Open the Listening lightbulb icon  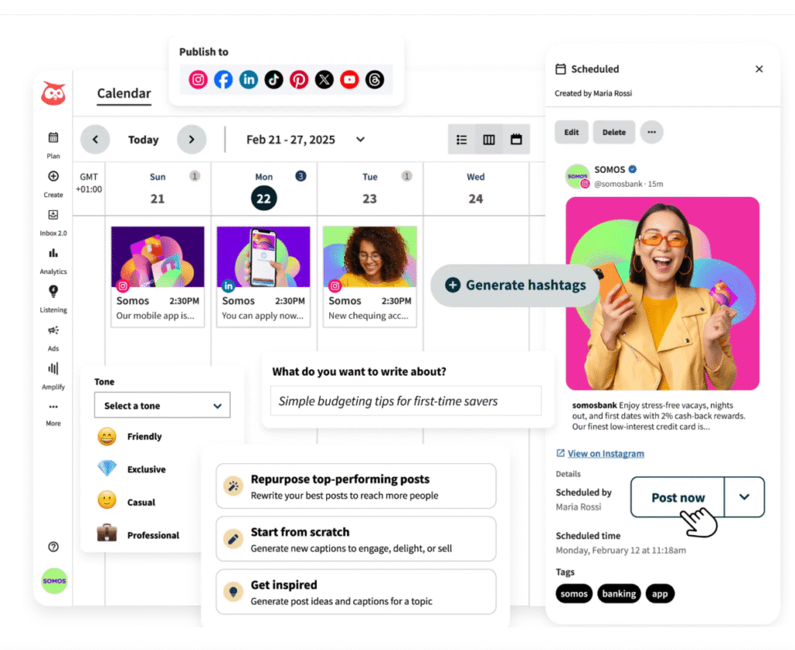(54, 292)
